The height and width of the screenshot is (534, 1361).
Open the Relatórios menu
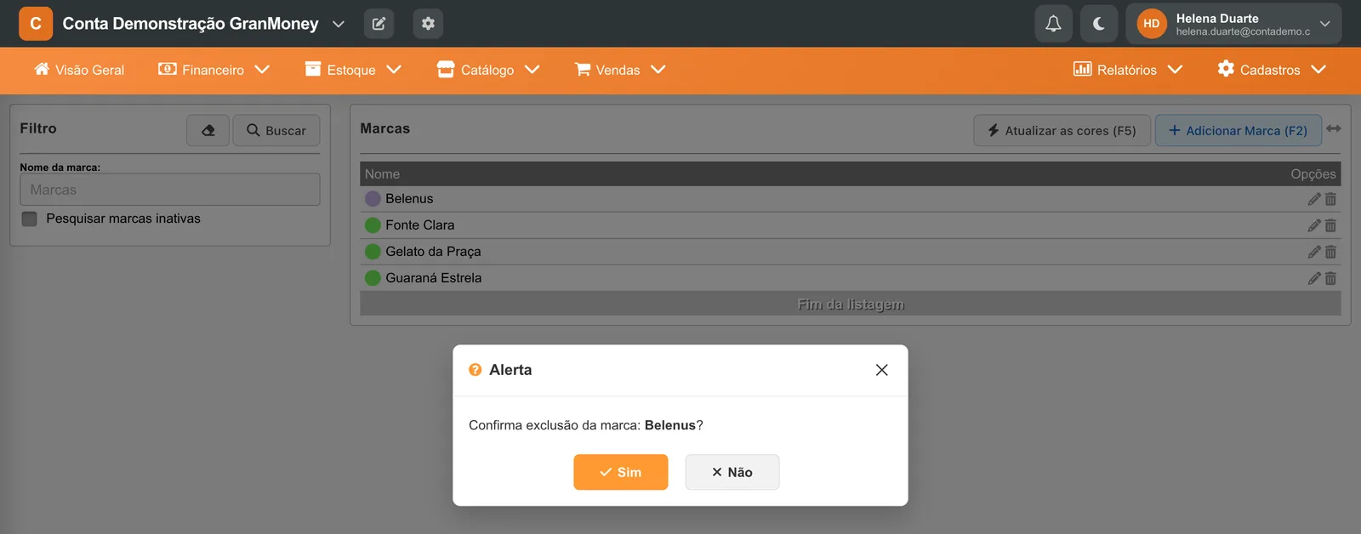point(1128,70)
